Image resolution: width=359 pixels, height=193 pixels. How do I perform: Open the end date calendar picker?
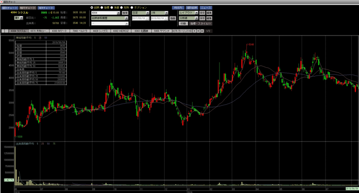click(166, 18)
